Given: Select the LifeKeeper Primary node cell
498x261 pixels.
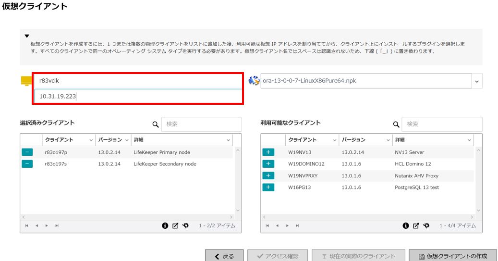Looking at the screenshot, I should (x=162, y=152).
